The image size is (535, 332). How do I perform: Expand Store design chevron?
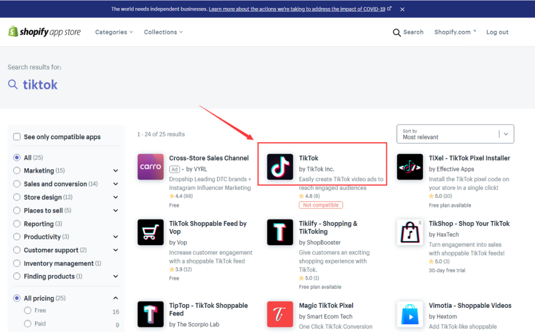click(115, 197)
